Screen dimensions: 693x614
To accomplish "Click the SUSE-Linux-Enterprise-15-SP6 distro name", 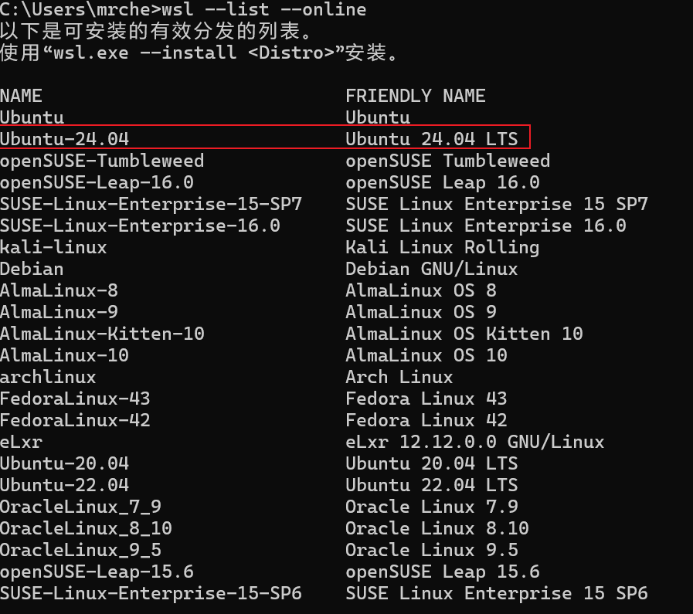I will click(x=151, y=593).
